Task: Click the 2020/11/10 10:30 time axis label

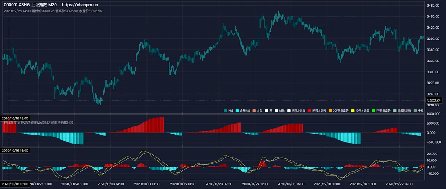Action: coord(147,184)
